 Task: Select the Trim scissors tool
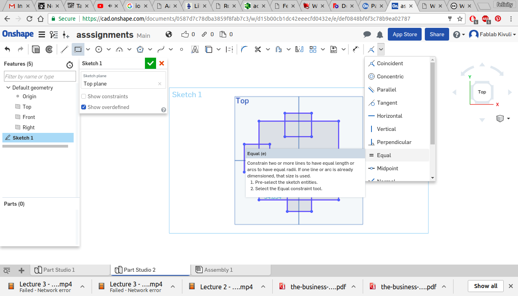[258, 49]
